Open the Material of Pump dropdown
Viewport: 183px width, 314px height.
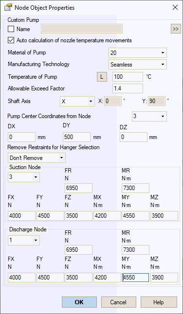click(x=138, y=53)
